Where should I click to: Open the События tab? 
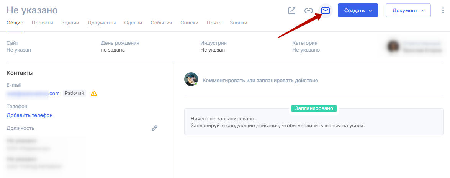[x=161, y=23]
